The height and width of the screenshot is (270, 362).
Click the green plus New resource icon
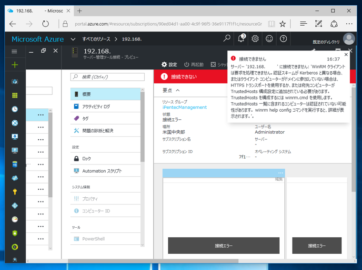[x=15, y=65]
